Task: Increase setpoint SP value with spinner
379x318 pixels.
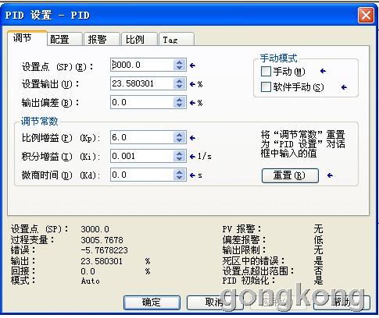Action: pos(179,62)
